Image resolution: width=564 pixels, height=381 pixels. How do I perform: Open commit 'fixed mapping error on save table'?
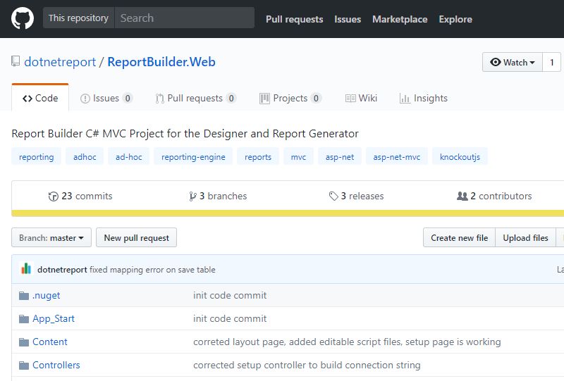(152, 270)
